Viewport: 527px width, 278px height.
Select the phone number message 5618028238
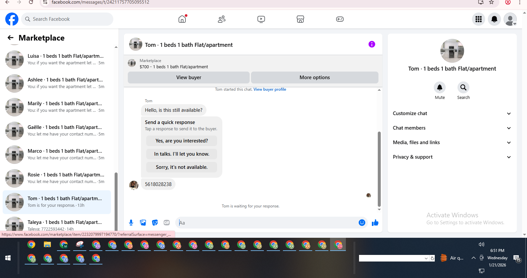pyautogui.click(x=158, y=184)
